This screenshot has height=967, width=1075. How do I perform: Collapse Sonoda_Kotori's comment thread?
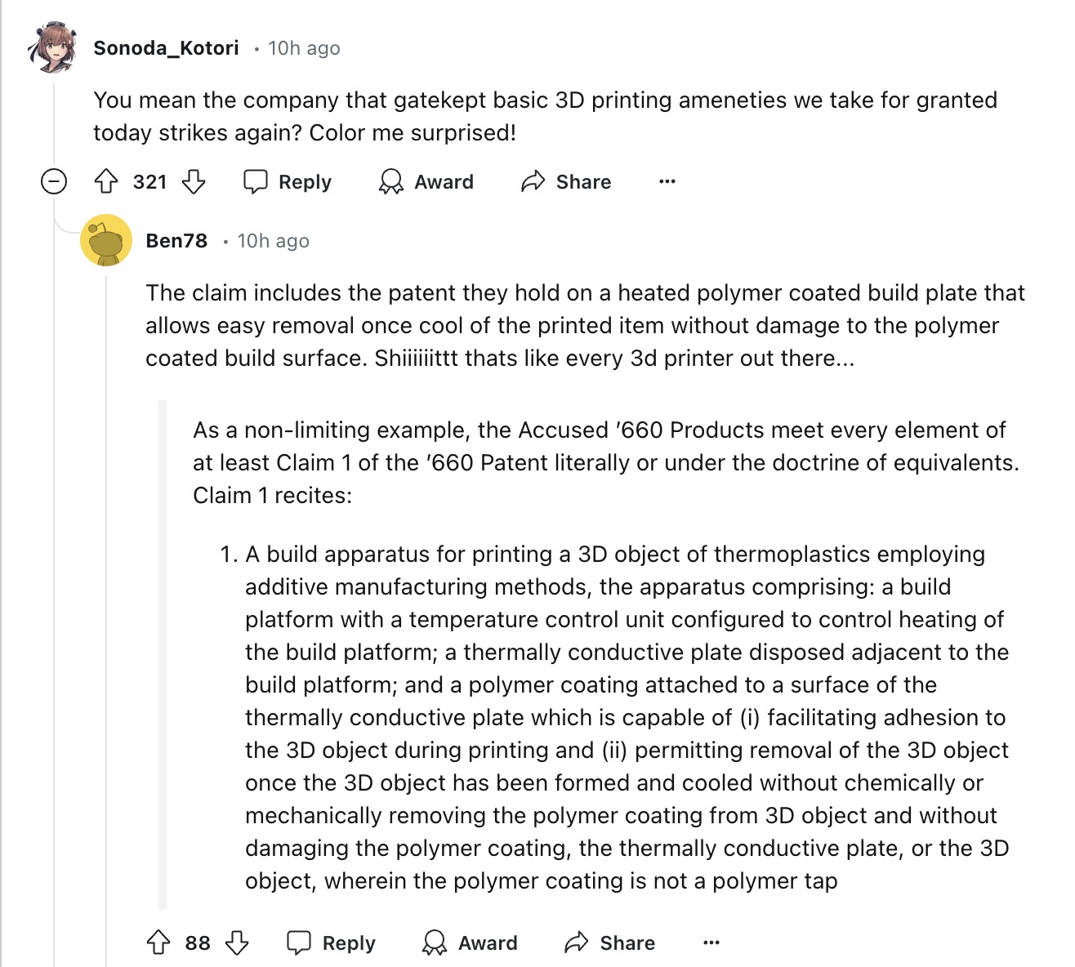pyautogui.click(x=54, y=181)
